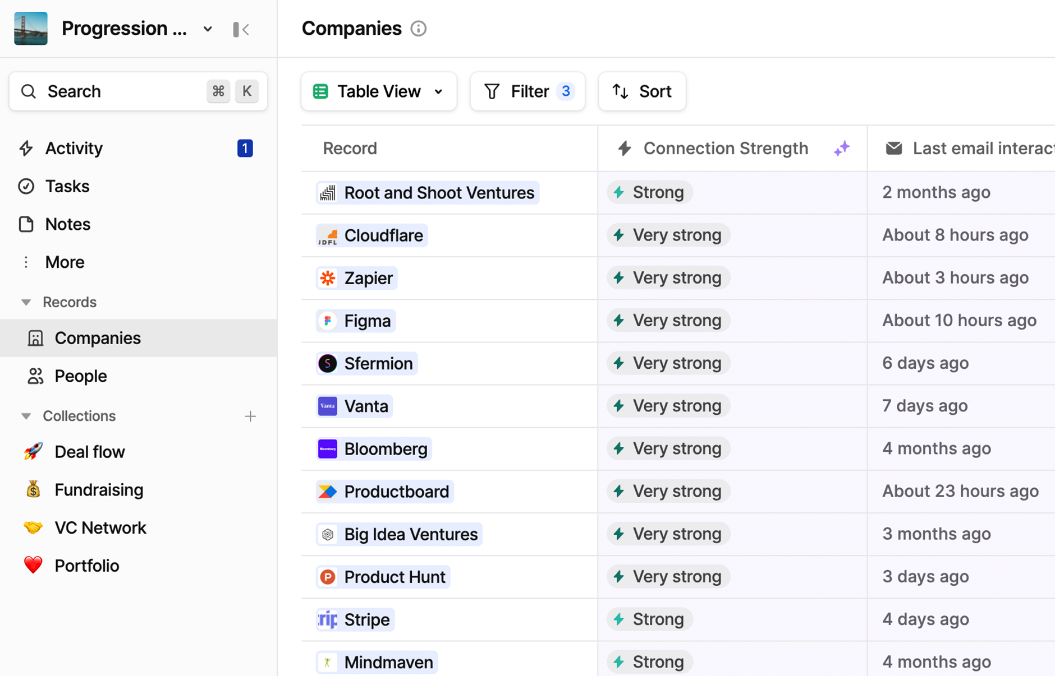
Task: Open the Product Hunt record
Action: pyautogui.click(x=383, y=577)
